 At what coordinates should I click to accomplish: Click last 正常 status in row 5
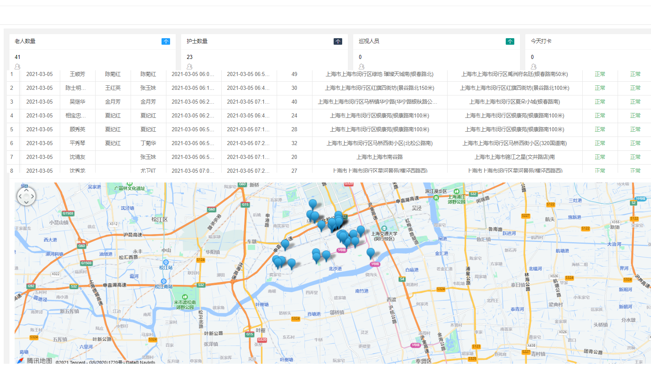click(635, 129)
